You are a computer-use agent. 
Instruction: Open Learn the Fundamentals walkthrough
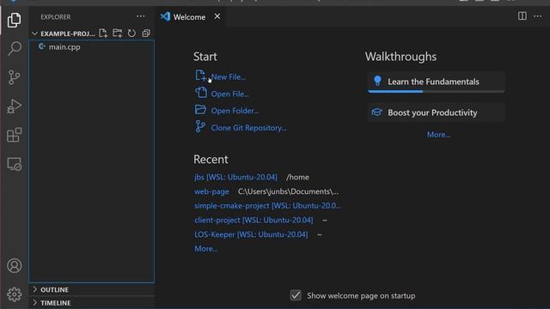436,82
